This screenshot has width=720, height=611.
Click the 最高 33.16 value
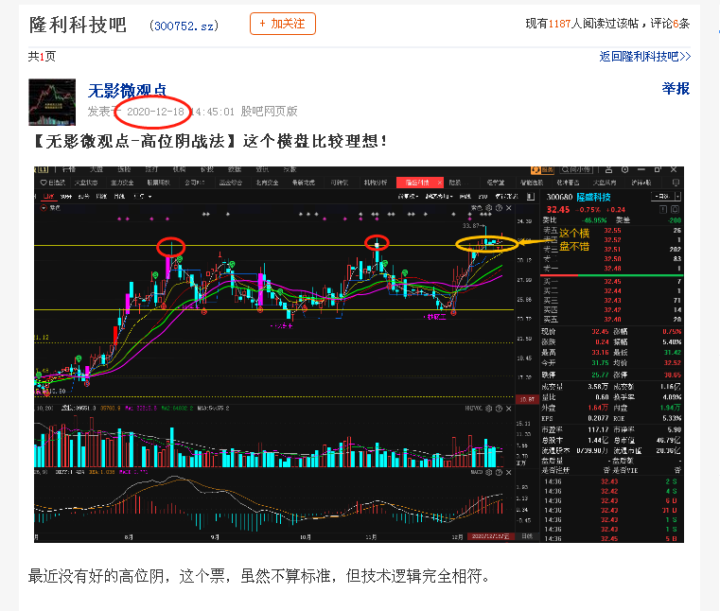(x=600, y=353)
